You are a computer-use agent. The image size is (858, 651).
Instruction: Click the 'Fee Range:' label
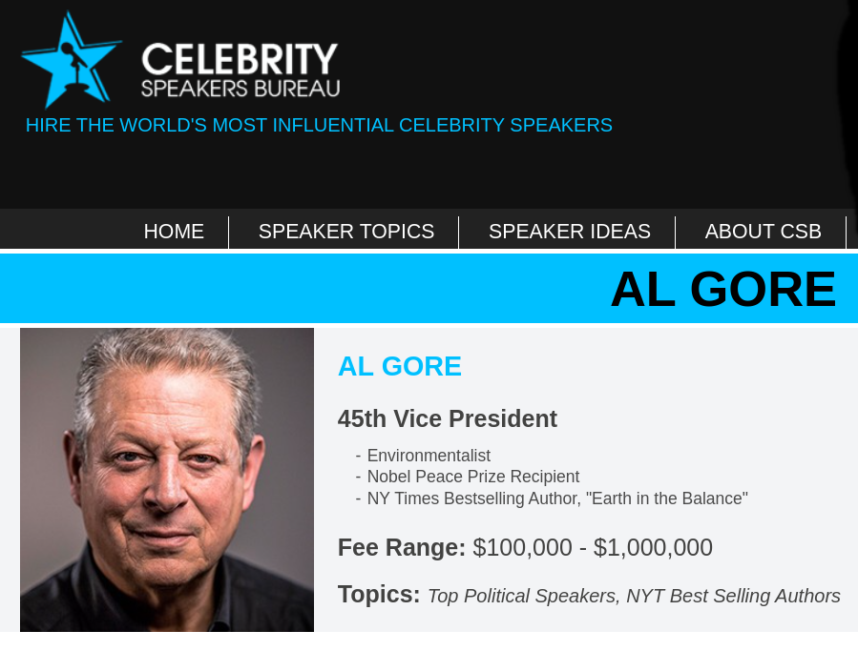pos(402,548)
